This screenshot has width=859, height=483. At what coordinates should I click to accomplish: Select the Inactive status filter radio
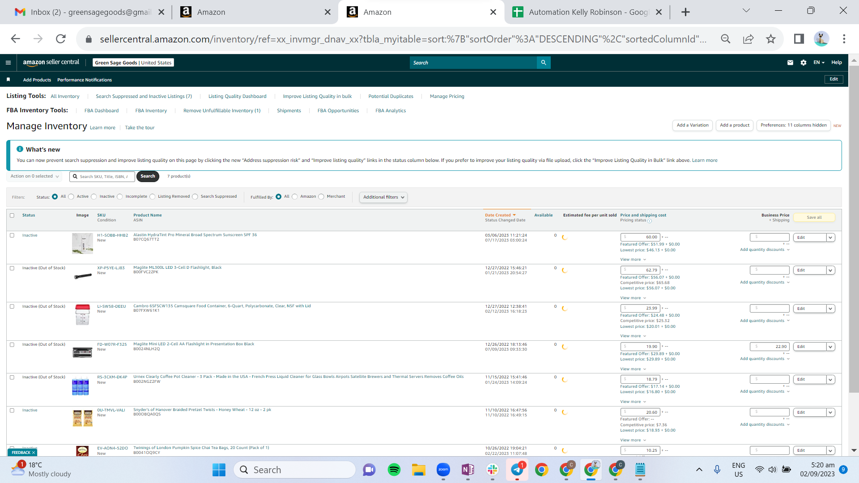94,197
